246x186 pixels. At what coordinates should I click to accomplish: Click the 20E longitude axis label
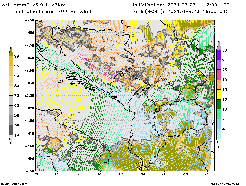pos(143,174)
